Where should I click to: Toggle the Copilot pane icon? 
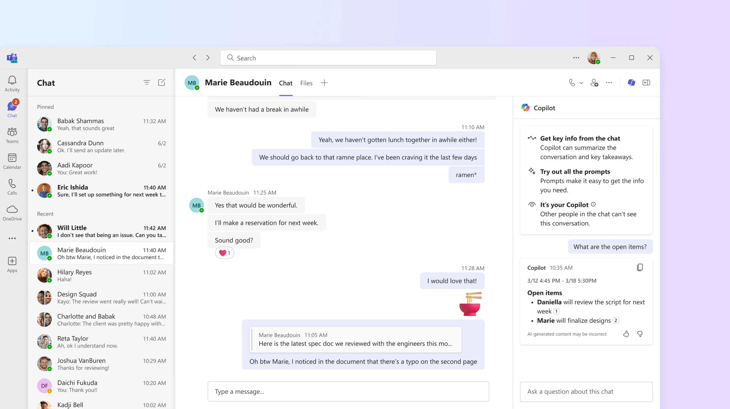tap(631, 83)
